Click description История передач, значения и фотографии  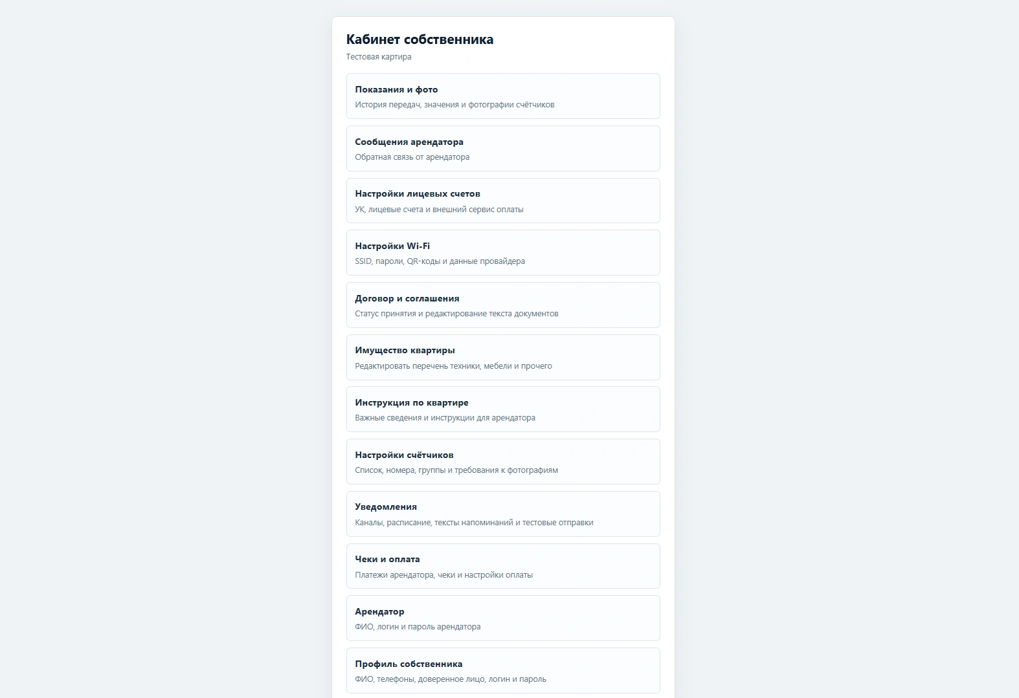click(454, 105)
